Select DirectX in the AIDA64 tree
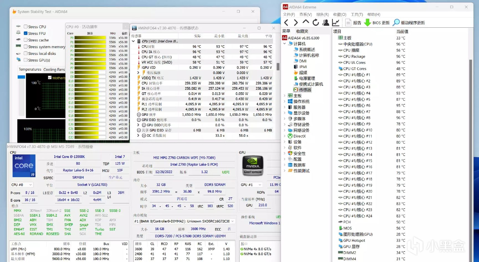 (299, 136)
